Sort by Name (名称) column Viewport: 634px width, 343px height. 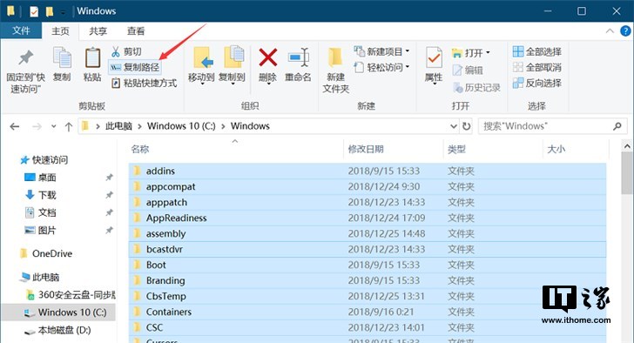[140, 149]
